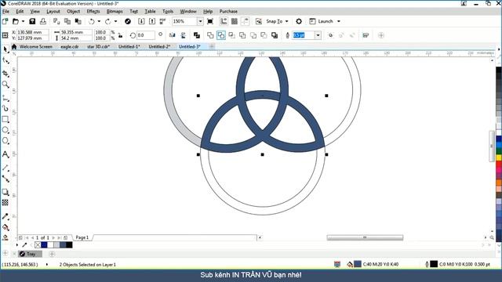The image size is (502, 282).
Task: Switch to the star 3D.cdr tab
Action: (98, 47)
